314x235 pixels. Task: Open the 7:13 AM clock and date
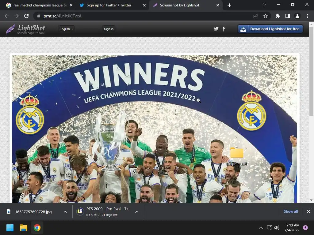tap(292, 228)
